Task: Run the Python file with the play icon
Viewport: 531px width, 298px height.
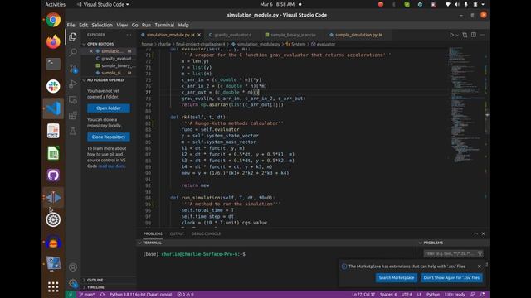Action: click(451, 35)
